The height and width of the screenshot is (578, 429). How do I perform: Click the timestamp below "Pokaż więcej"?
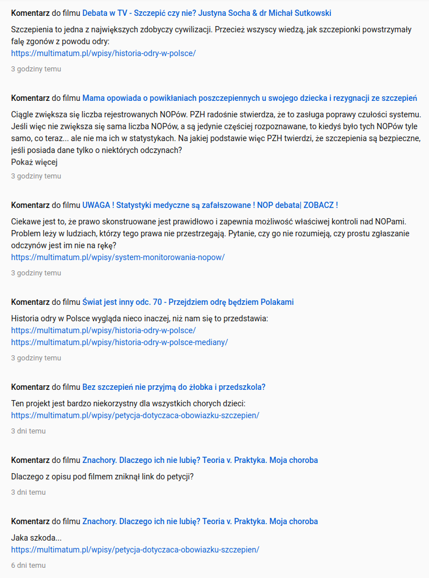click(x=36, y=176)
